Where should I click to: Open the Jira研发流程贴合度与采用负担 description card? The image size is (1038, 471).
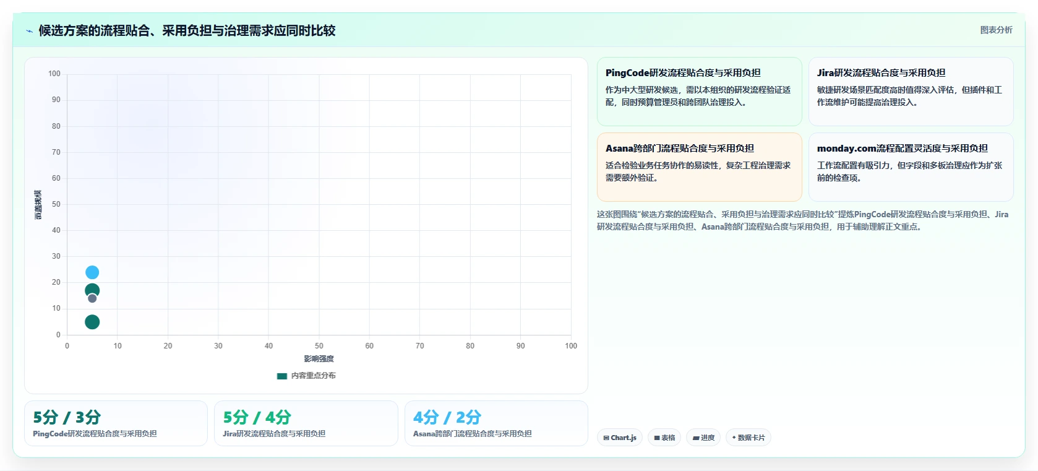click(911, 92)
